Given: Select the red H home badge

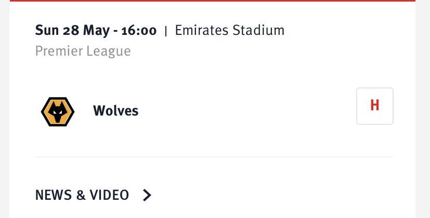Looking at the screenshot, I should [x=375, y=106].
